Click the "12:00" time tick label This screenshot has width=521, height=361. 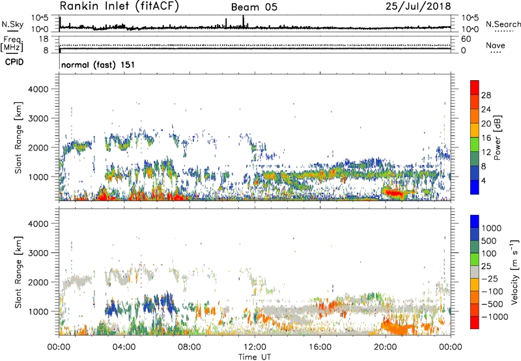click(255, 347)
